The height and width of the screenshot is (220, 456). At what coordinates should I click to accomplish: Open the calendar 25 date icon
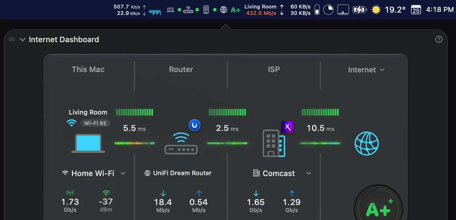pos(416,10)
